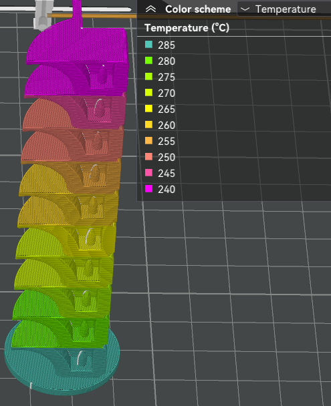The image size is (331, 406).
Task: Click the 250 temperature color swatch
Action: [x=148, y=157]
